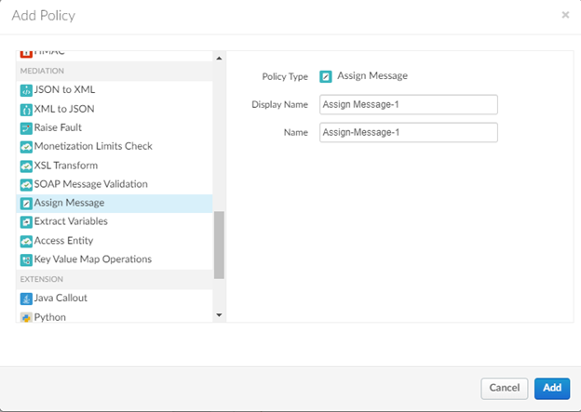Choose Key Value Map Operations policy

(92, 259)
